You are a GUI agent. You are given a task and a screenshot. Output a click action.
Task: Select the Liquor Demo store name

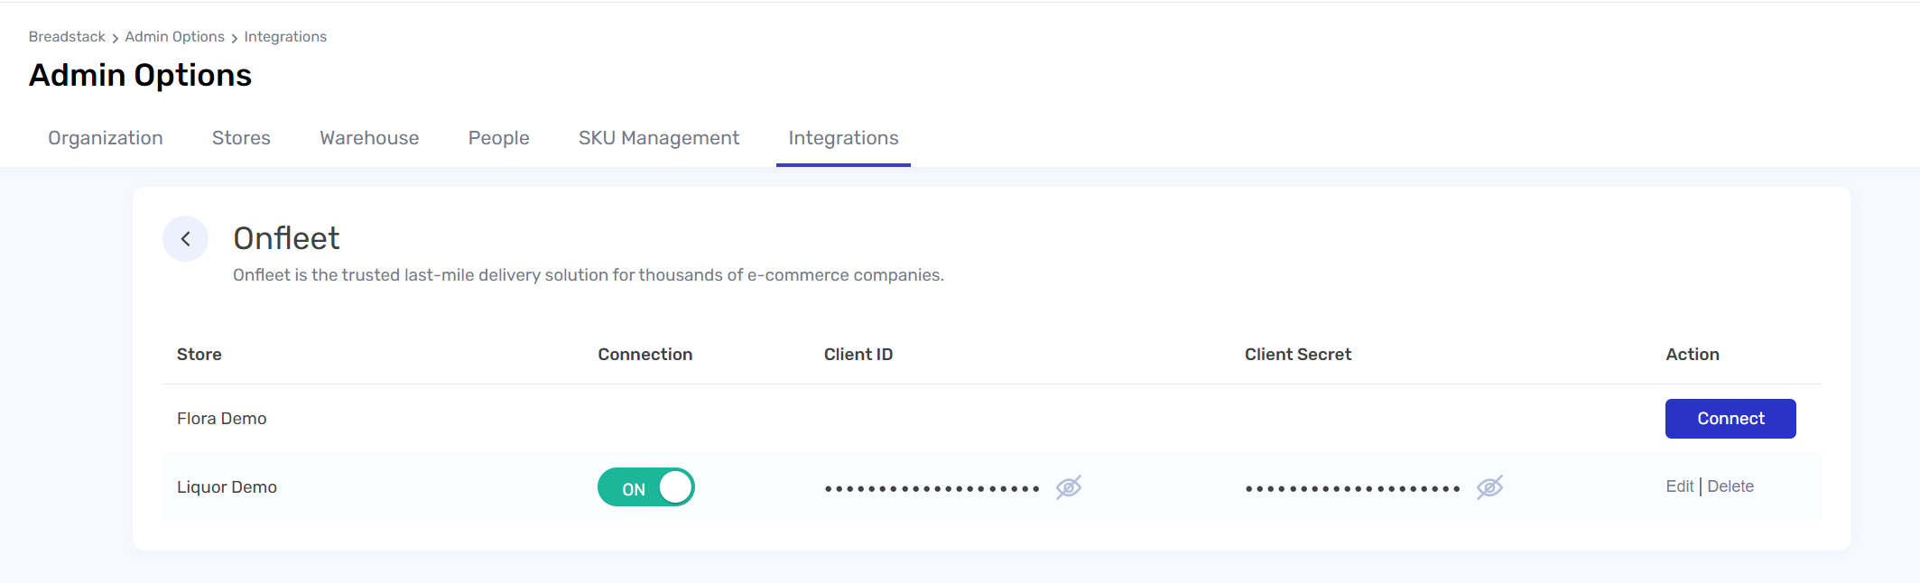point(227,487)
